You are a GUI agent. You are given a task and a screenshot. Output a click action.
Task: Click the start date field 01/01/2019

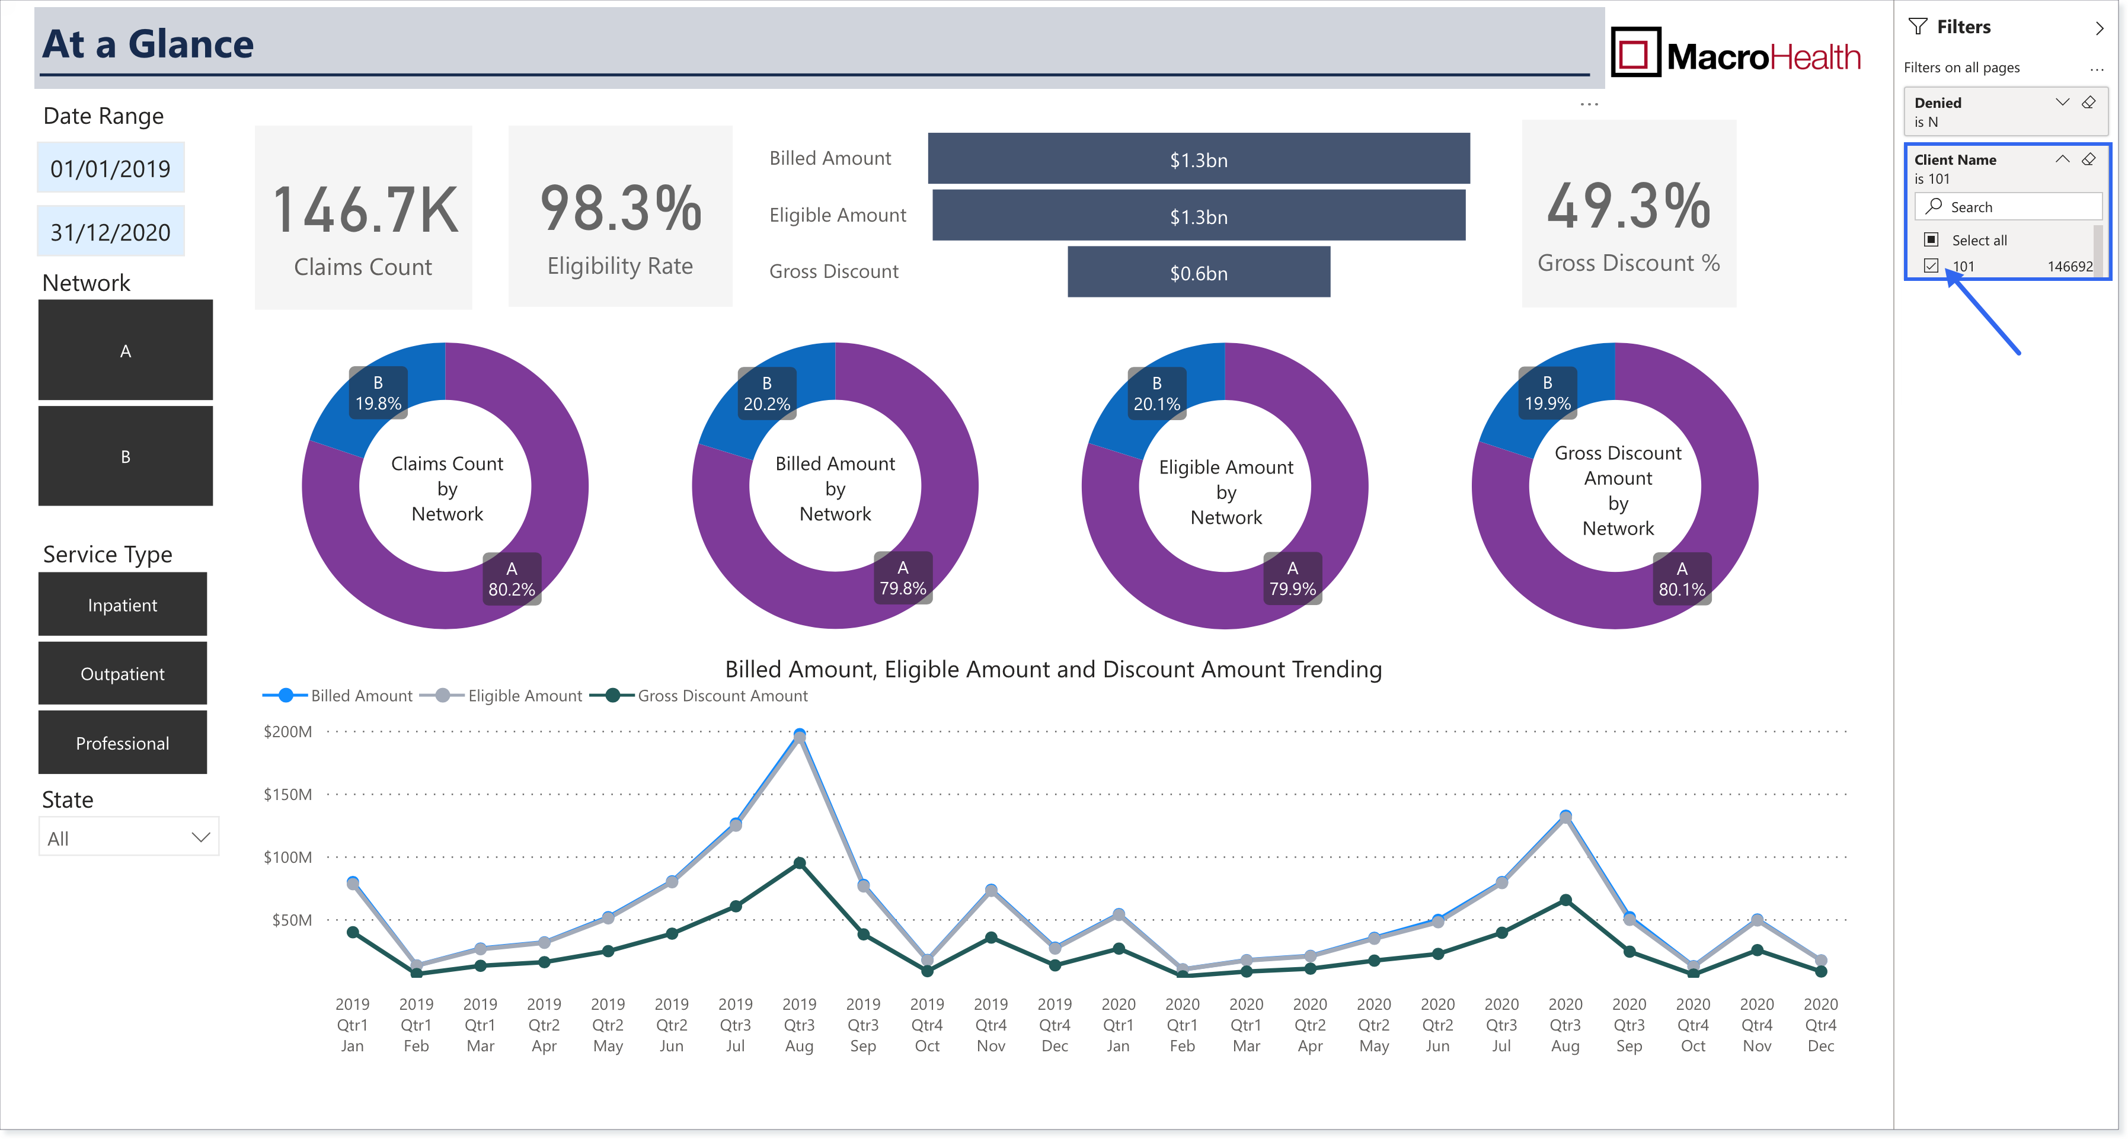111,168
